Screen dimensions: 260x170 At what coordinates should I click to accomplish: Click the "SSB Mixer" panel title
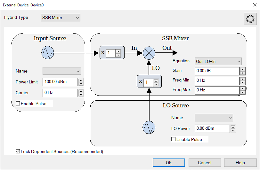click(175, 38)
